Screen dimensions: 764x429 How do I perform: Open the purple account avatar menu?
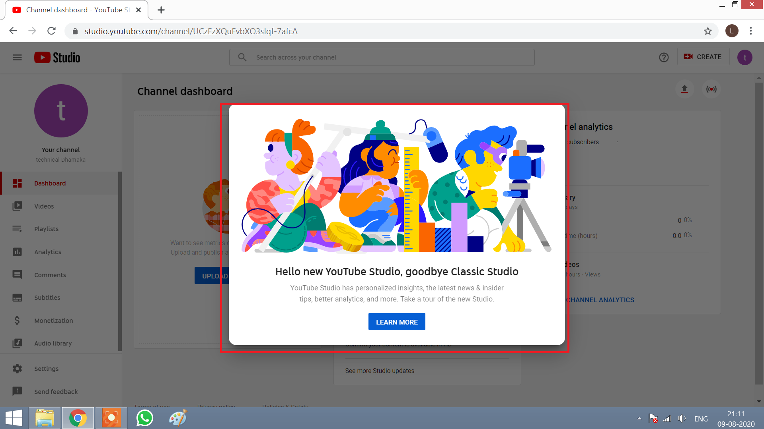coord(745,57)
